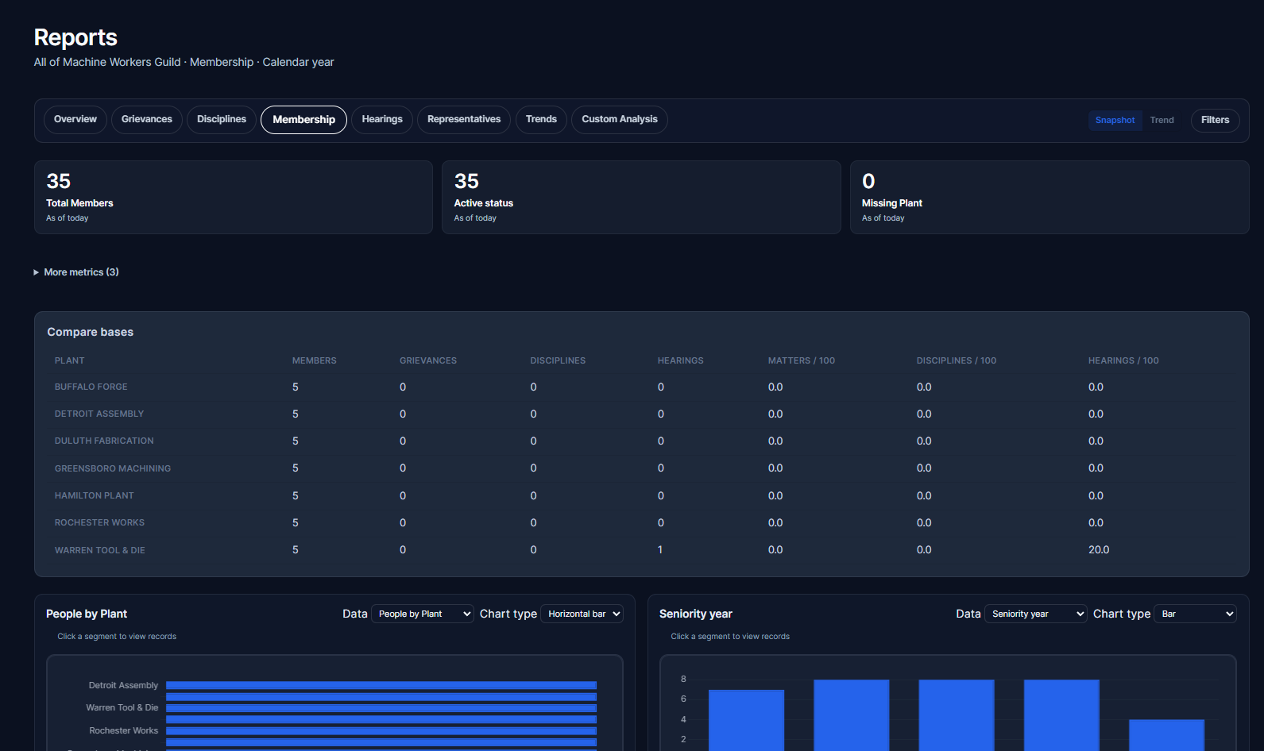This screenshot has height=751, width=1264.
Task: Switch to Trend view mode
Action: click(1162, 121)
